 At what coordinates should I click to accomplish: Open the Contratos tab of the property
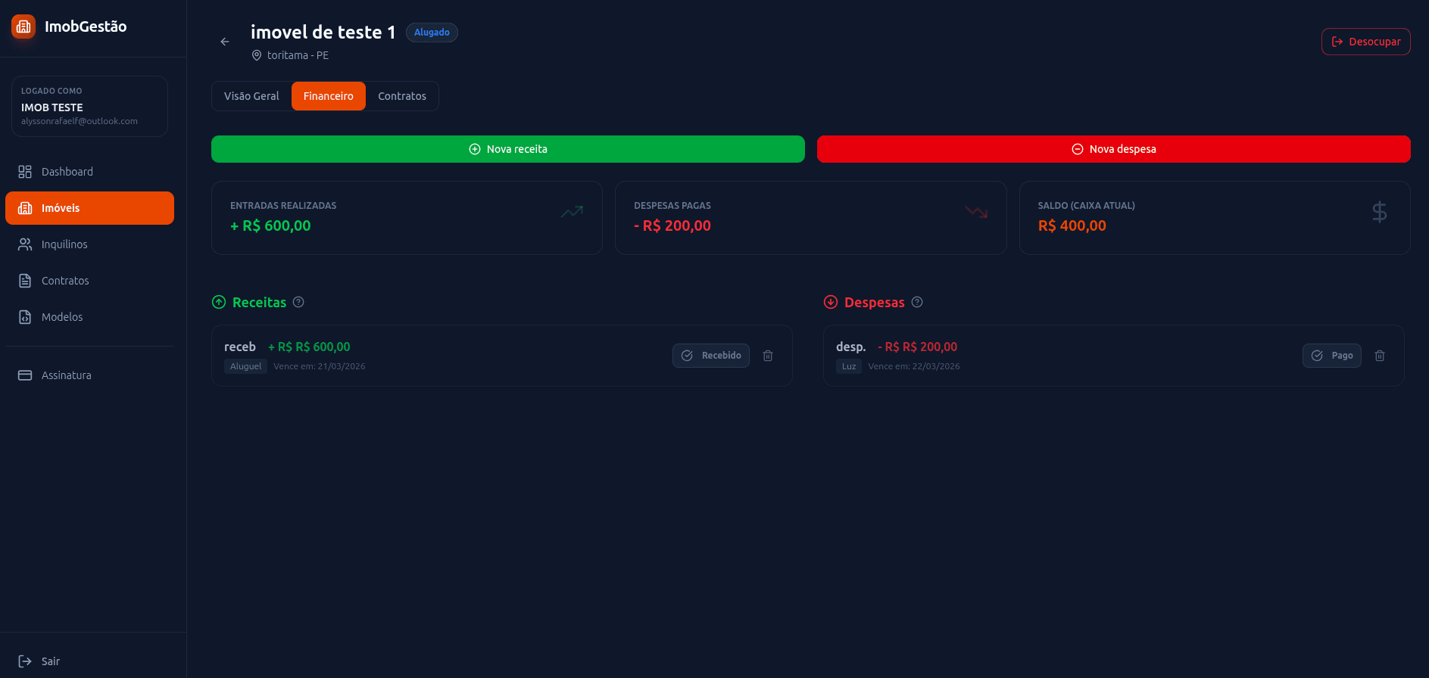(401, 96)
